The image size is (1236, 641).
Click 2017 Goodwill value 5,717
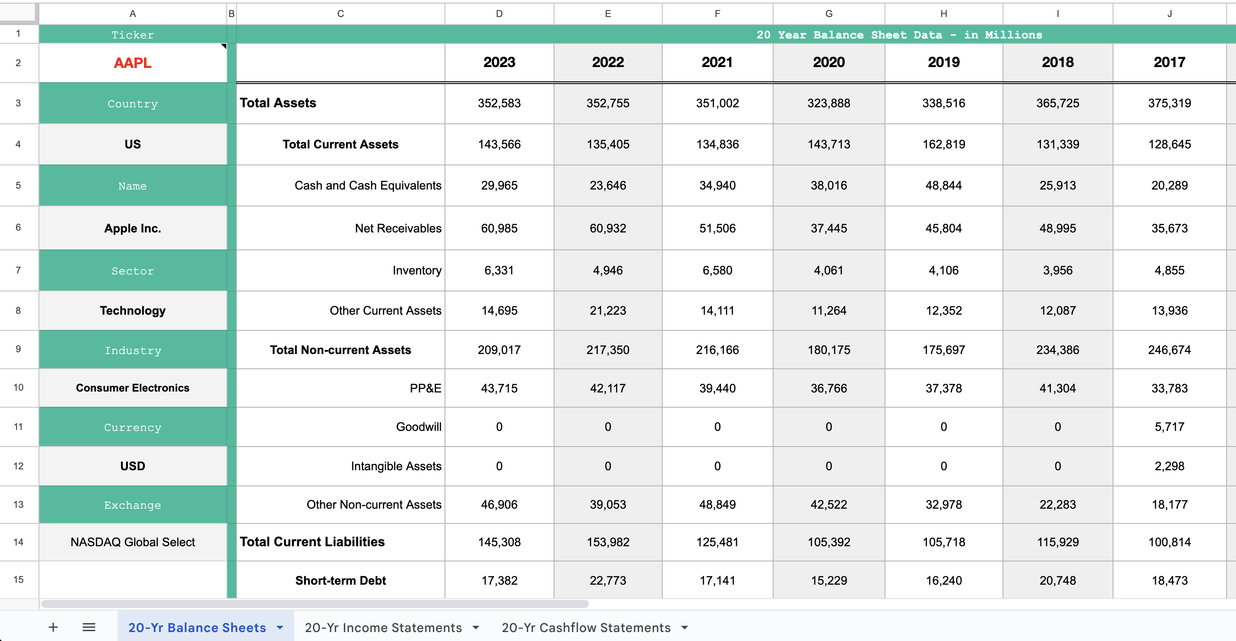pyautogui.click(x=1169, y=426)
